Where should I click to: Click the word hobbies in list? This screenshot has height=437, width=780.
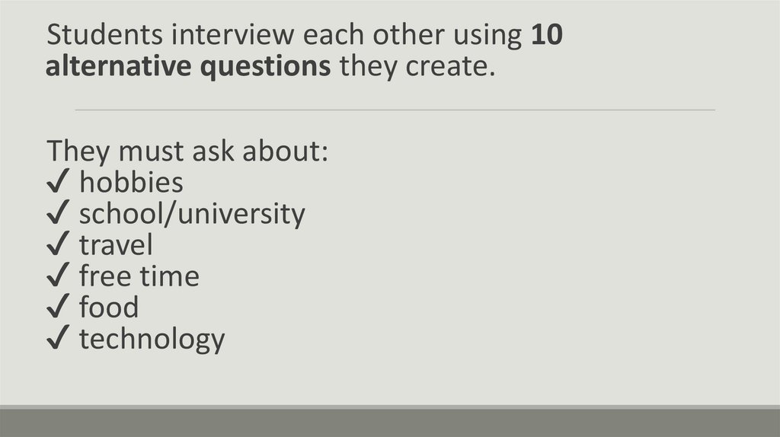tap(131, 183)
